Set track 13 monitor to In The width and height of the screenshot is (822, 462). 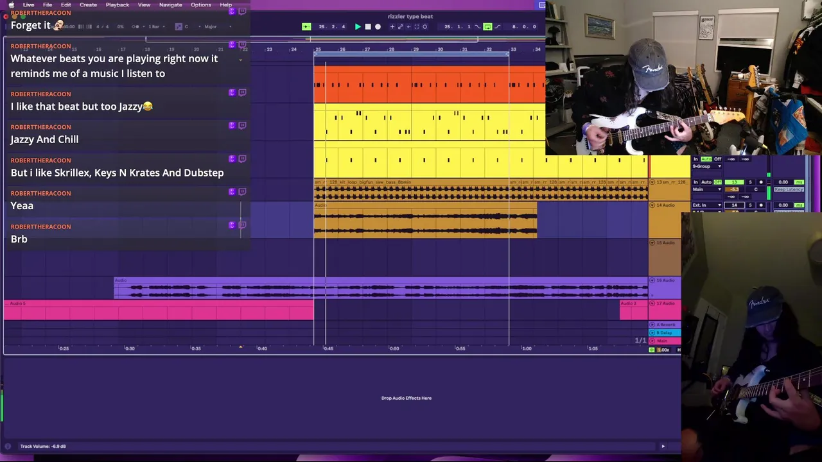coord(695,182)
